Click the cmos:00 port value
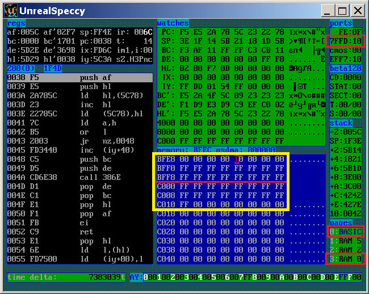This screenshot has height=294, width=369. [x=346, y=51]
